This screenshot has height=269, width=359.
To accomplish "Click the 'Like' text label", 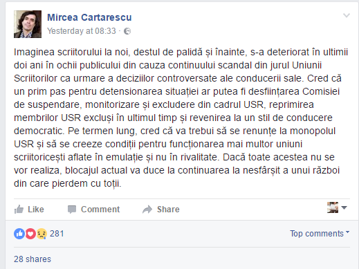I will (36, 210).
